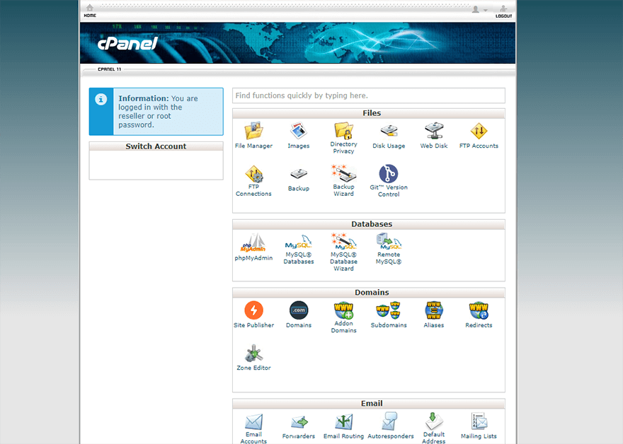
Task: Click the FTP Accounts text link
Action: pyautogui.click(x=479, y=146)
